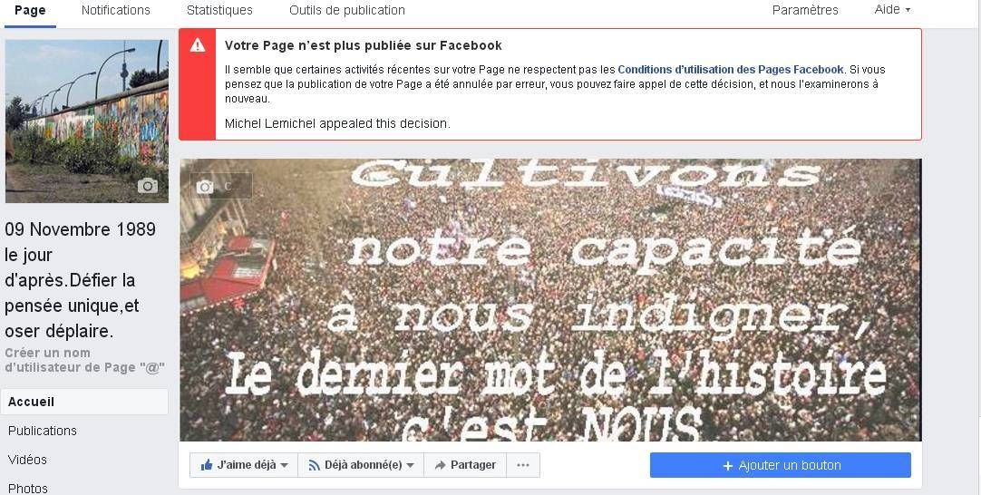Image resolution: width=981 pixels, height=495 pixels.
Task: Open the three-dots more options button
Action: 523,465
